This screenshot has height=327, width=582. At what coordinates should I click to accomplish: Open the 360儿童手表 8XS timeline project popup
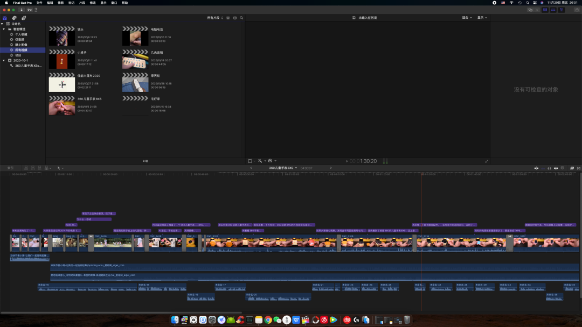tap(283, 168)
